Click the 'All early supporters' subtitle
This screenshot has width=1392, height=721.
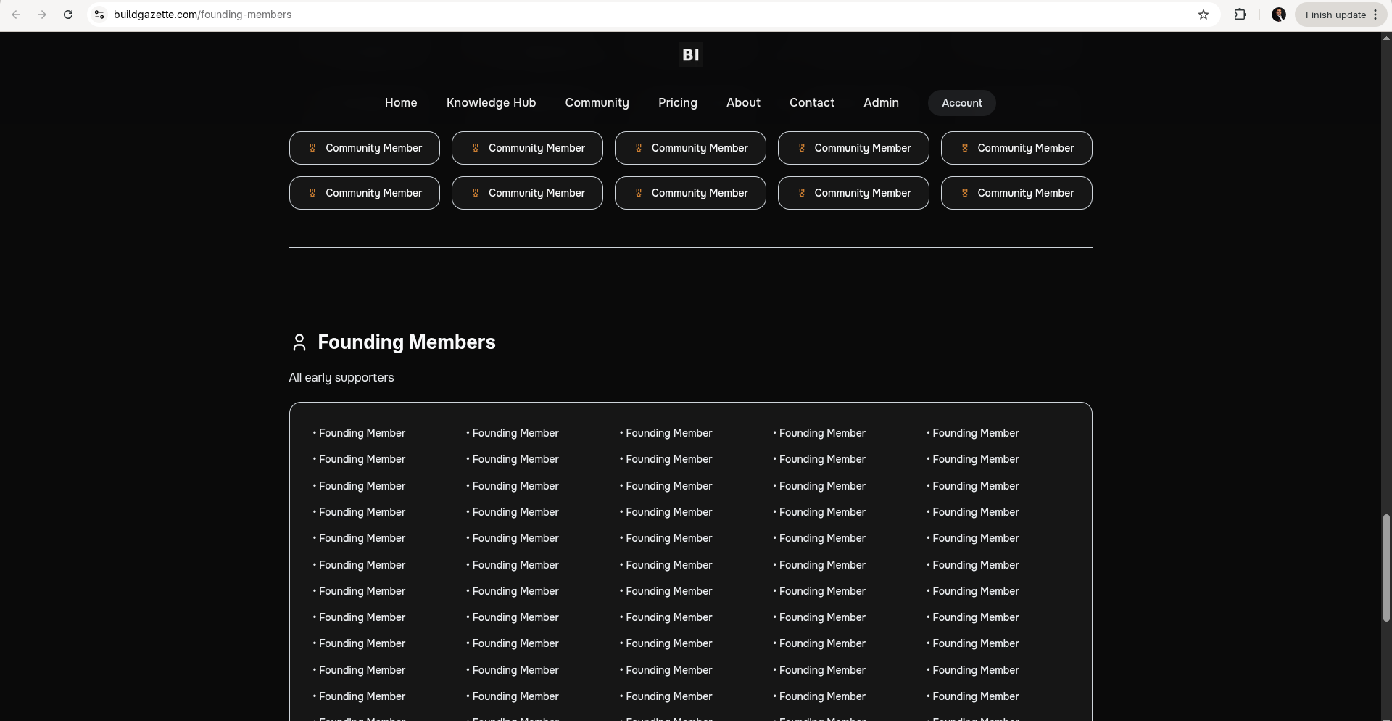(341, 378)
